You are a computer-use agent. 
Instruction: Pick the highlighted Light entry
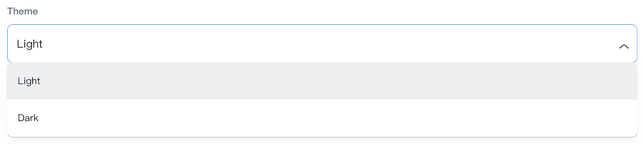click(x=322, y=81)
